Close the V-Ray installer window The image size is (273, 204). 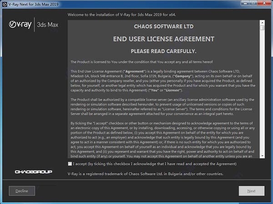[x=264, y=3]
